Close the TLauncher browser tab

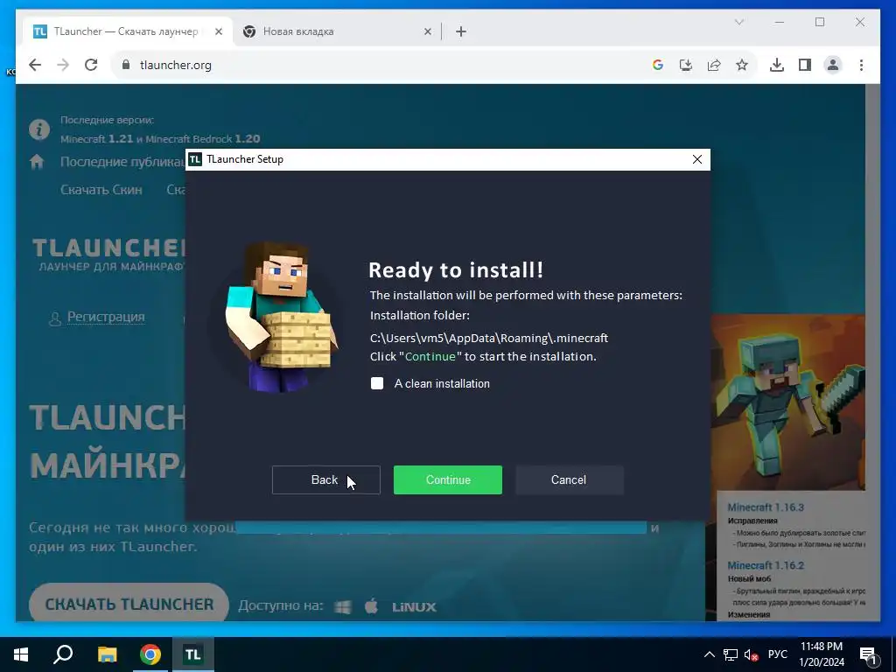pos(218,31)
